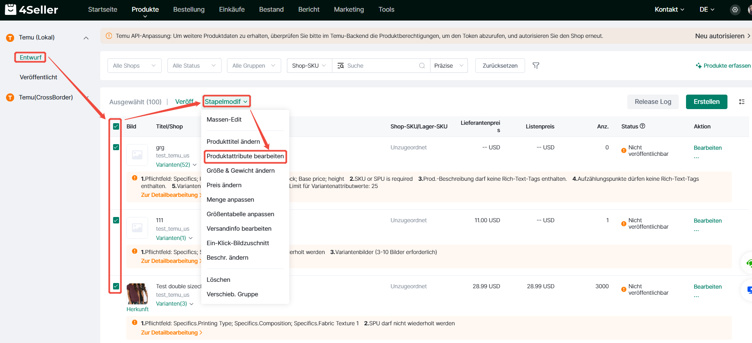Open the Entwurf sidebar item
The width and height of the screenshot is (752, 343).
pos(31,57)
